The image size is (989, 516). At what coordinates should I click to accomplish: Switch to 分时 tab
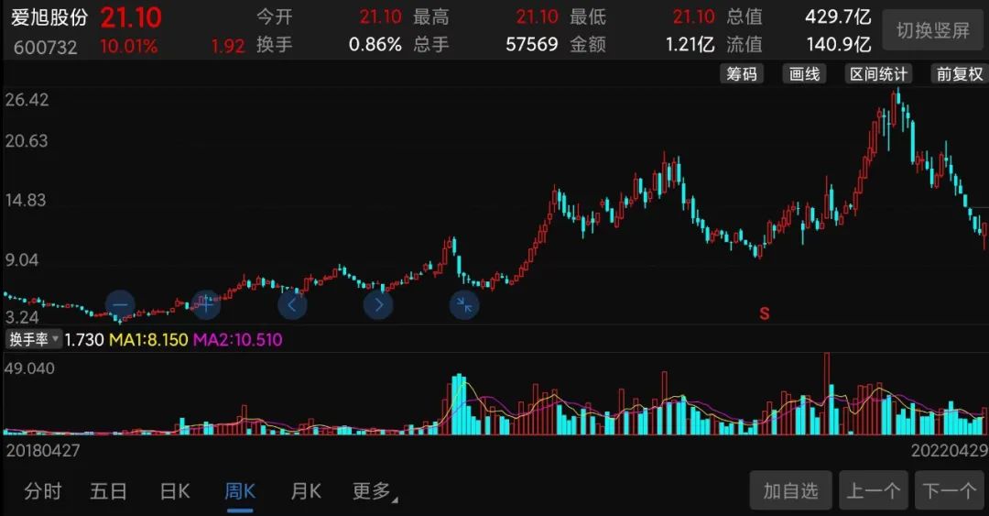coord(43,490)
